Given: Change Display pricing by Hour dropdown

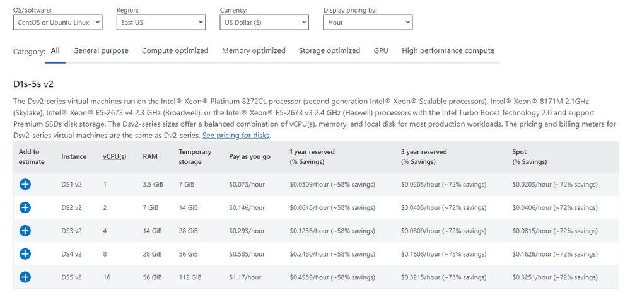Looking at the screenshot, I should click(x=367, y=22).
